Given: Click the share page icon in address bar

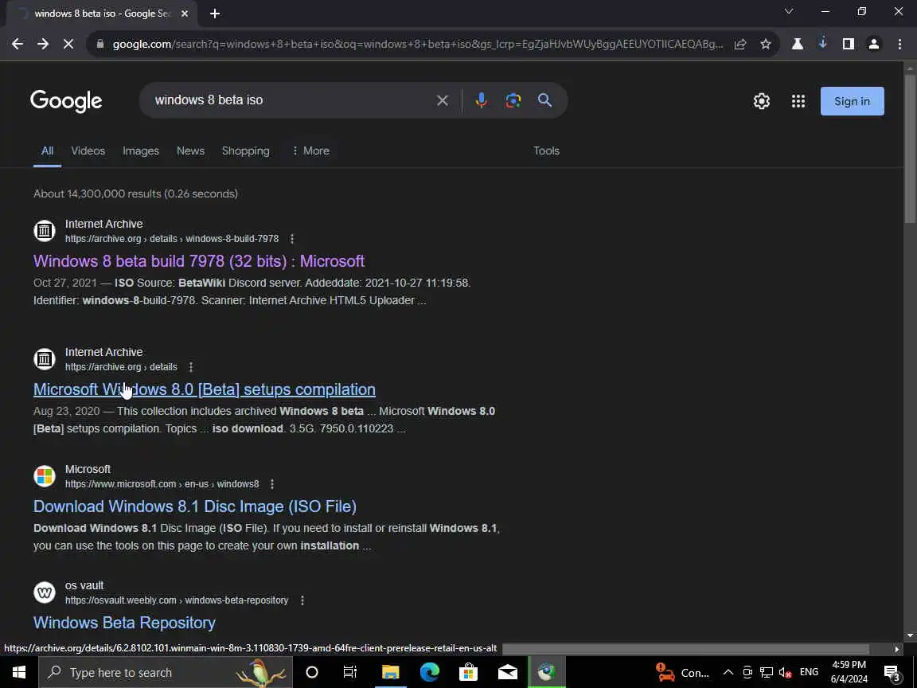Looking at the screenshot, I should click(x=740, y=44).
